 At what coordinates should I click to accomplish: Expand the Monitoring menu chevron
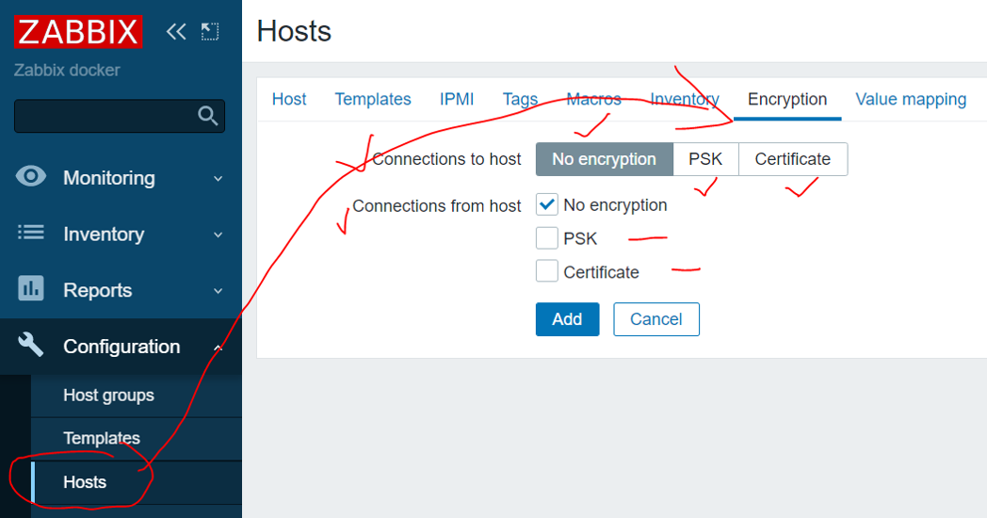coord(218,179)
